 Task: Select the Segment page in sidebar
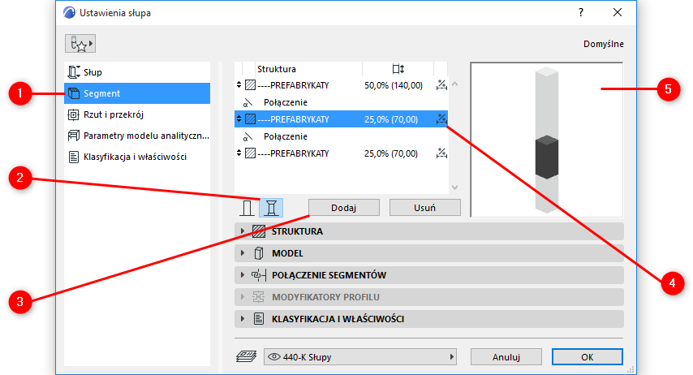[x=137, y=93]
